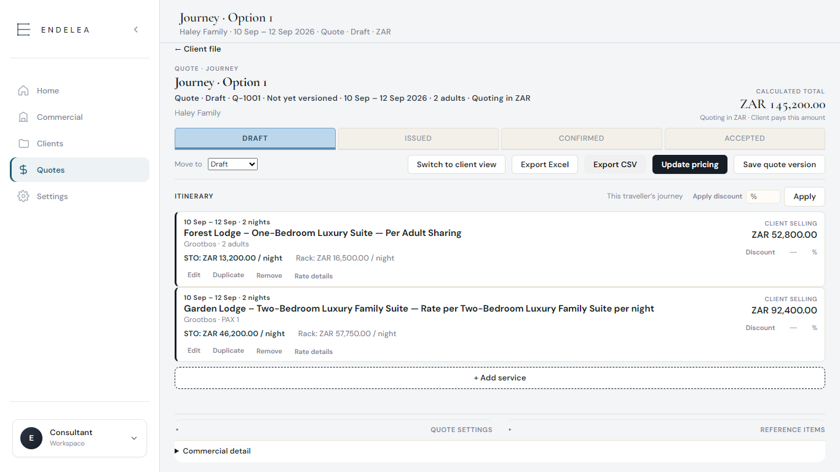Duplicate the Garden Lodge service
Image resolution: width=840 pixels, height=472 pixels.
228,351
